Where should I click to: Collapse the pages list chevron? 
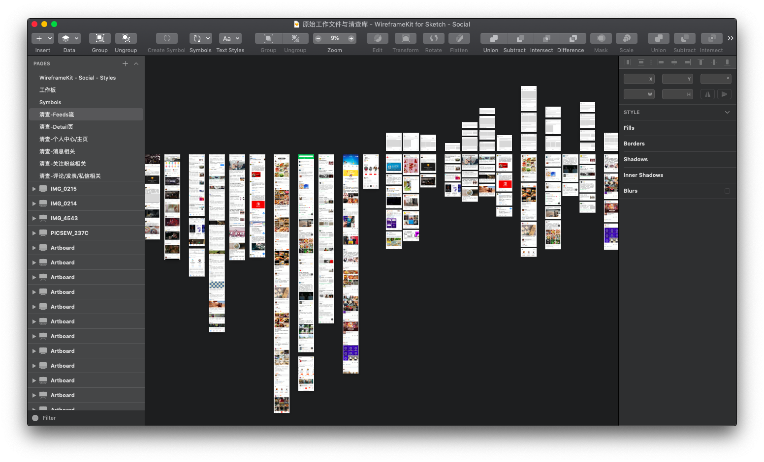click(x=136, y=63)
